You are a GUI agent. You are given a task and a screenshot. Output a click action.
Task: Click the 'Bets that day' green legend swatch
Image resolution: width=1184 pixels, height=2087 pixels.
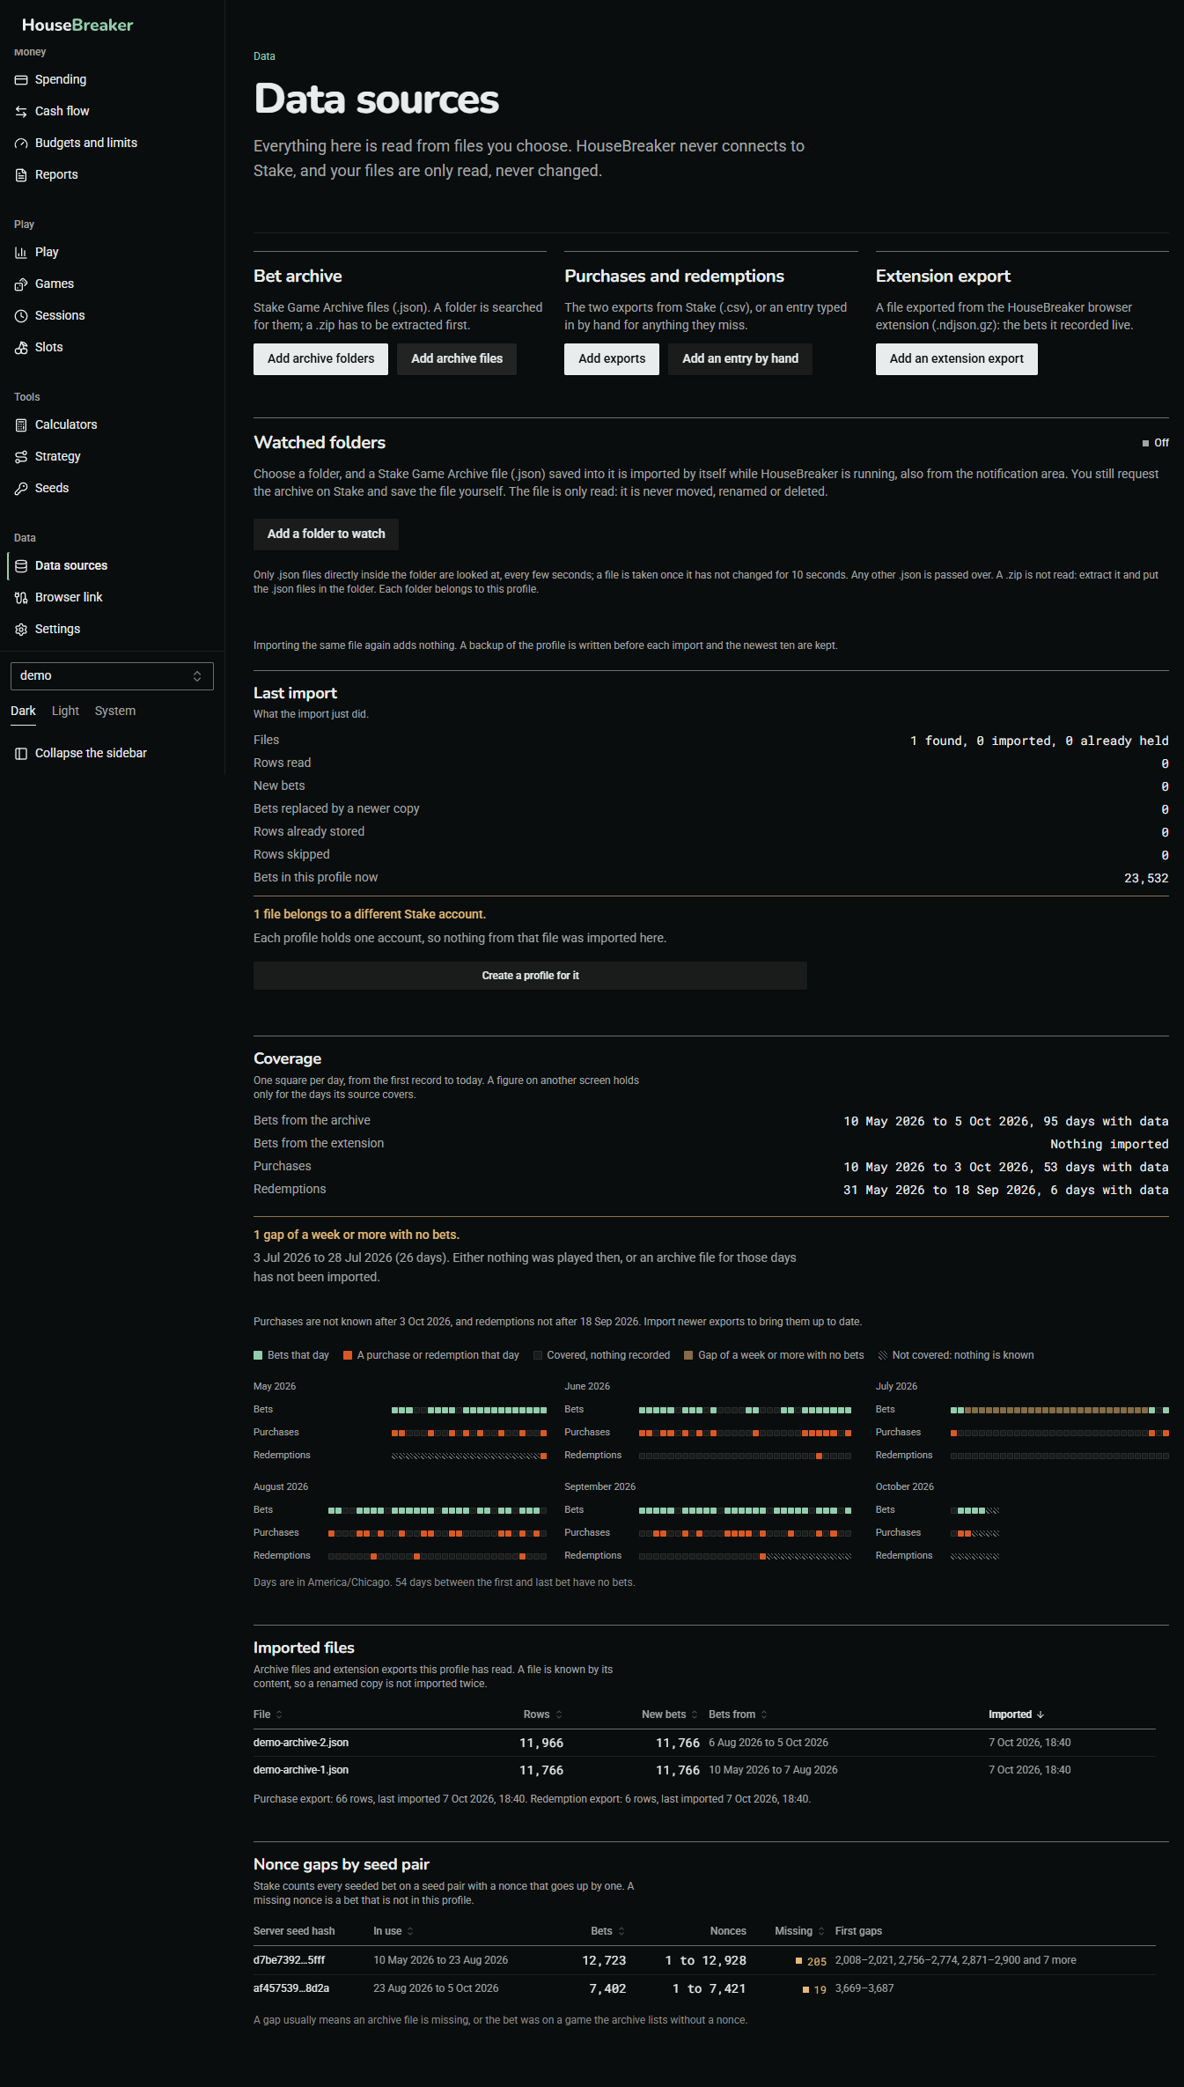[258, 1355]
